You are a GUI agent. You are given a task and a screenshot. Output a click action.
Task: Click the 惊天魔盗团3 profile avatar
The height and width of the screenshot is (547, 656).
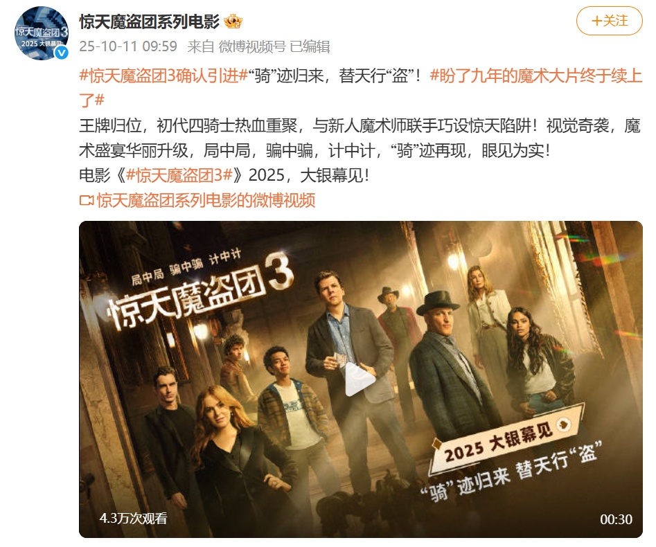coord(42,33)
